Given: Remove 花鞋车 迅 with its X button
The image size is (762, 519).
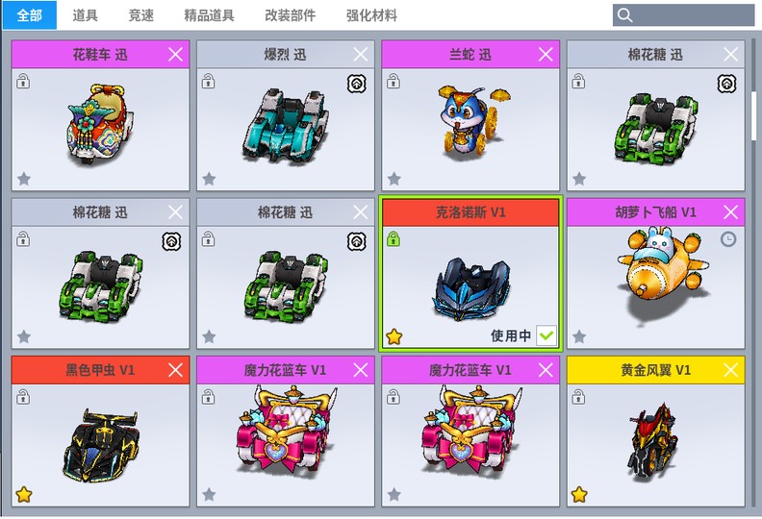Looking at the screenshot, I should coord(175,55).
